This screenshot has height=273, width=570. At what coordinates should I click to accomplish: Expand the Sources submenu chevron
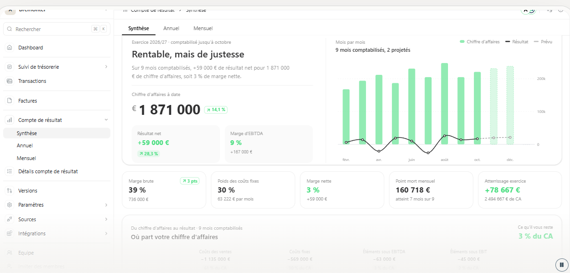tap(106, 219)
